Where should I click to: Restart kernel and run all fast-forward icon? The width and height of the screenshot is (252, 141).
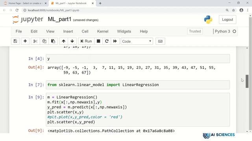pos(115,41)
